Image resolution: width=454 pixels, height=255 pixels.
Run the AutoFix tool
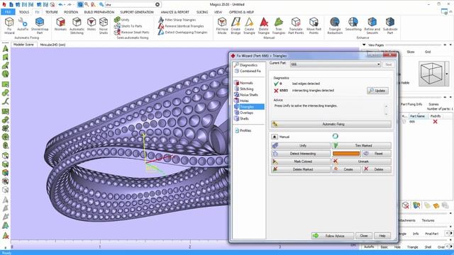coord(23,24)
